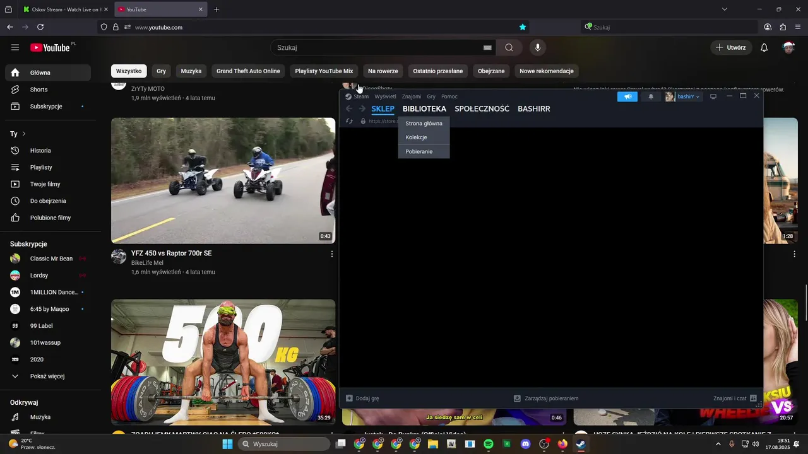Screen dimensions: 808x454
Task: Select the 'Grand Theft Auto Online' chip
Action: pos(248,71)
